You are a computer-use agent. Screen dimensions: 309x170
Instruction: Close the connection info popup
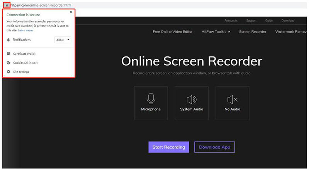click(x=71, y=12)
